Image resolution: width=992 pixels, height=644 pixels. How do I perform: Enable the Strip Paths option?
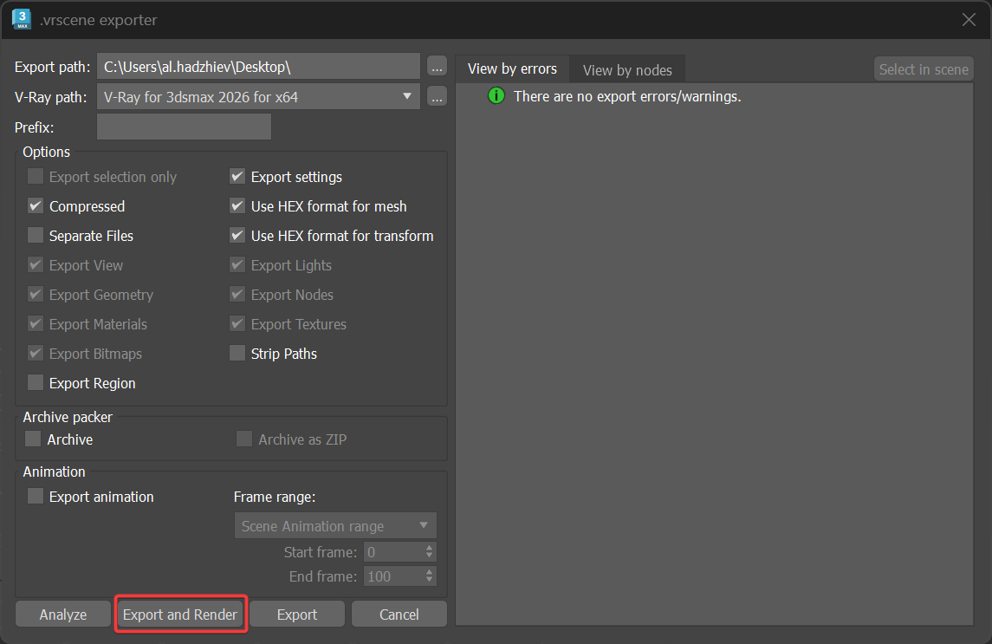point(237,354)
